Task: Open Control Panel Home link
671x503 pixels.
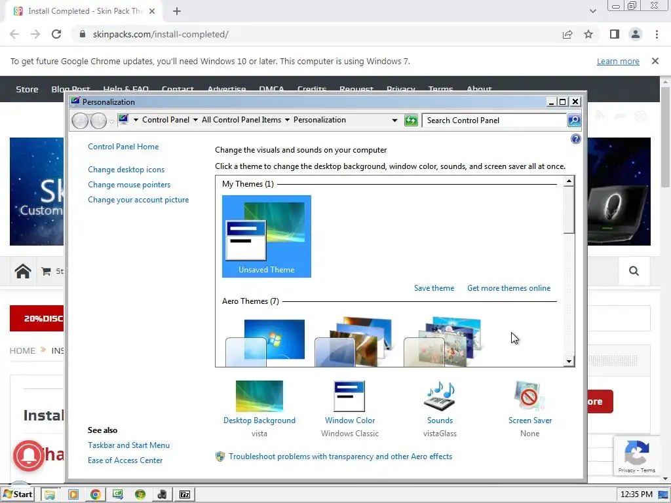Action: [123, 147]
